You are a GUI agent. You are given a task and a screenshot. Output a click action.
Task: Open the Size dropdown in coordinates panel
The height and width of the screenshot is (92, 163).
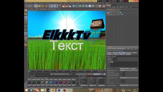point(93,85)
